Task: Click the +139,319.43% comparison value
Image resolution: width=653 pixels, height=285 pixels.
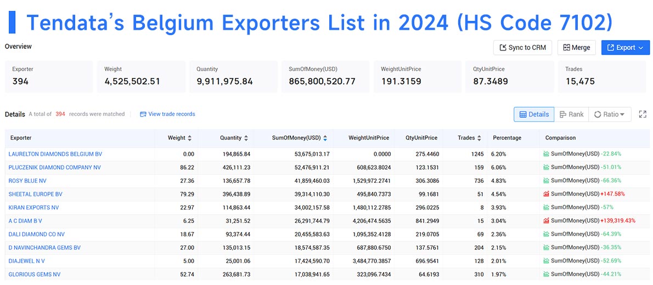Action: click(618, 221)
